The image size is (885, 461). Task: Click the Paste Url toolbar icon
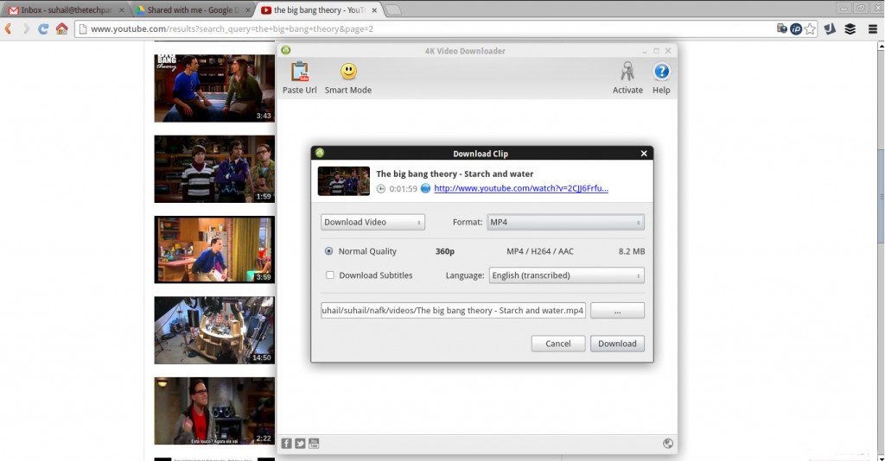(x=300, y=73)
